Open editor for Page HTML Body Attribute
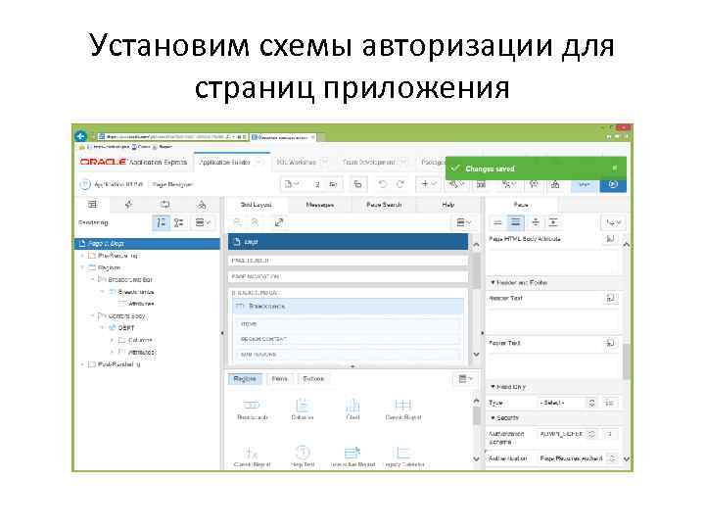 [610, 239]
